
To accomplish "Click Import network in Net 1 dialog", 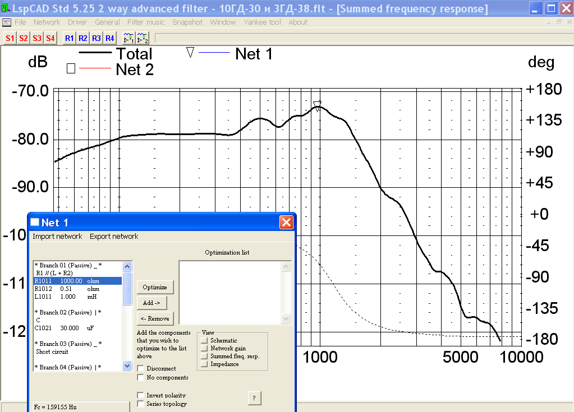I will pyautogui.click(x=57, y=237).
